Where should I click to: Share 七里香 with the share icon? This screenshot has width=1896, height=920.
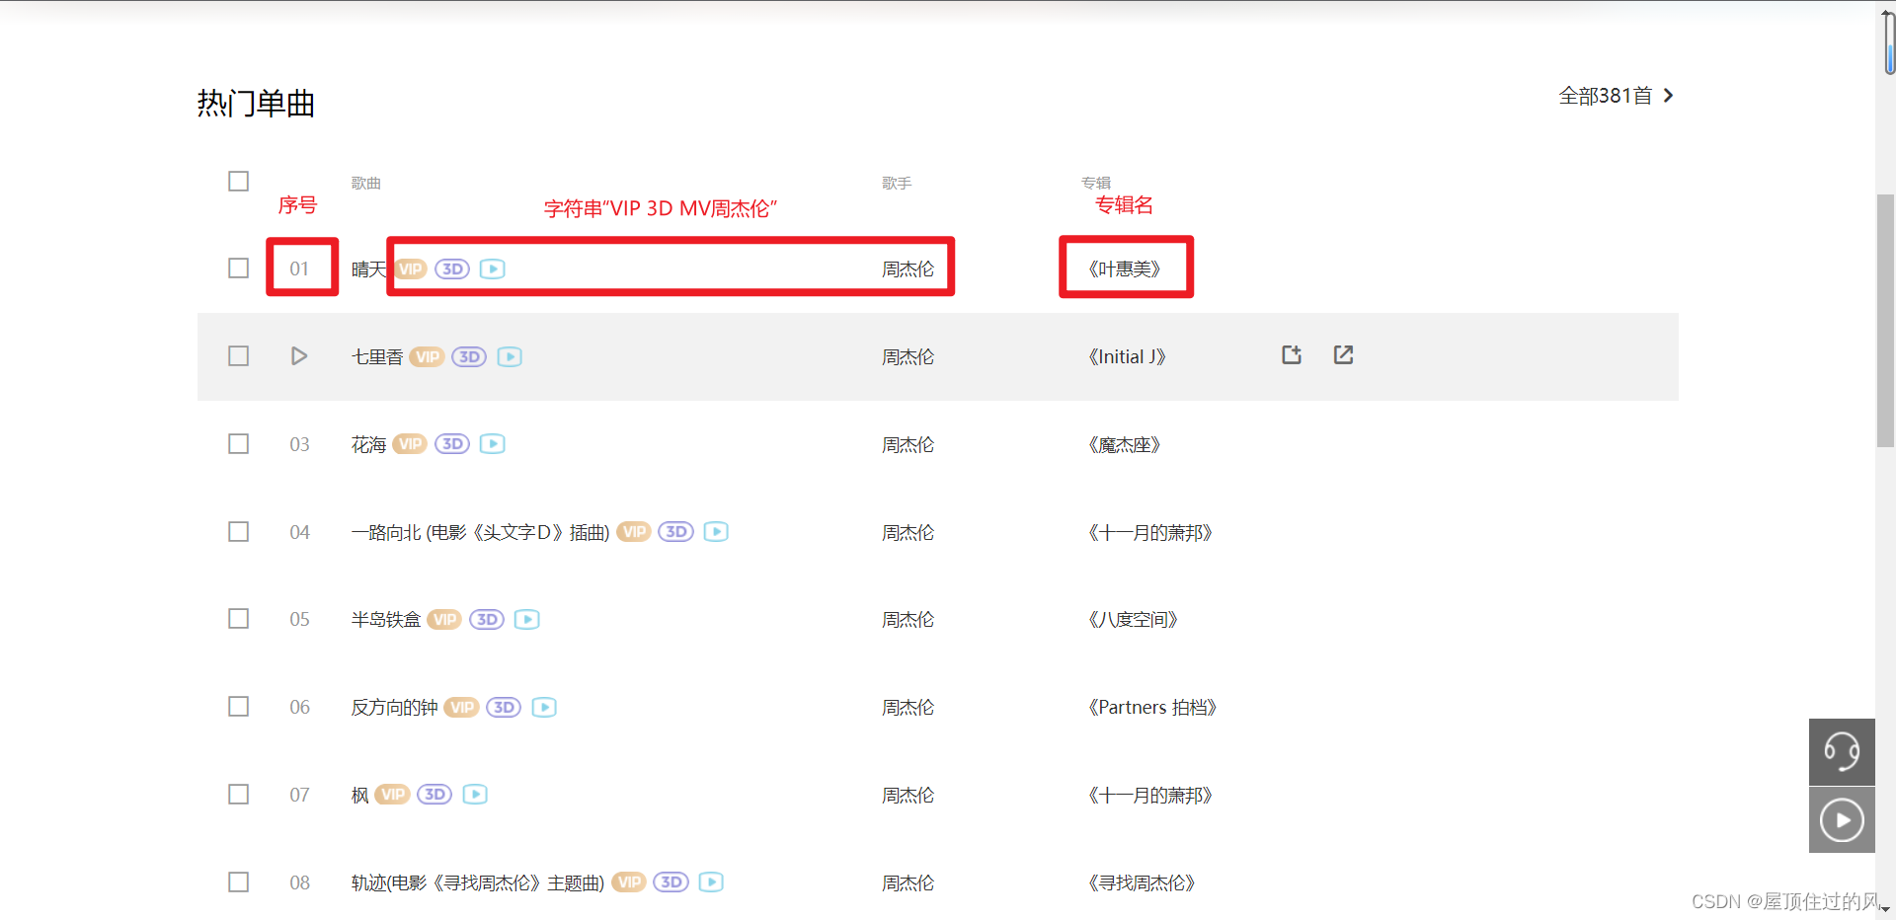[x=1343, y=354]
